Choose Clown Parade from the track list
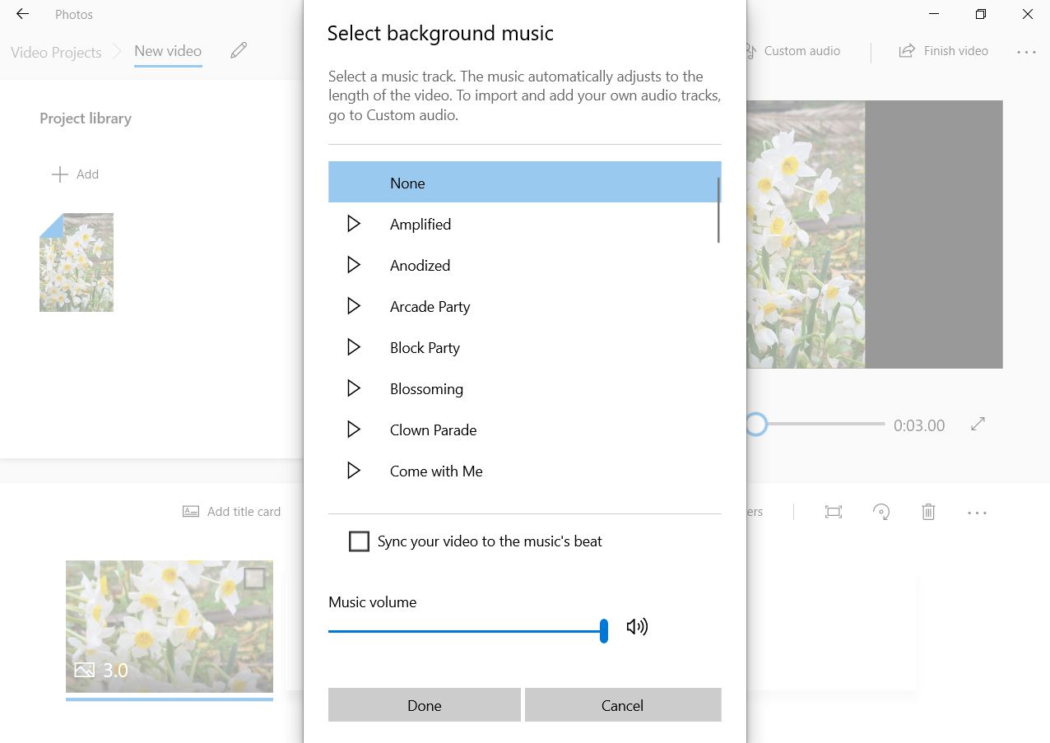Screen dimensions: 1050x743 [524, 430]
